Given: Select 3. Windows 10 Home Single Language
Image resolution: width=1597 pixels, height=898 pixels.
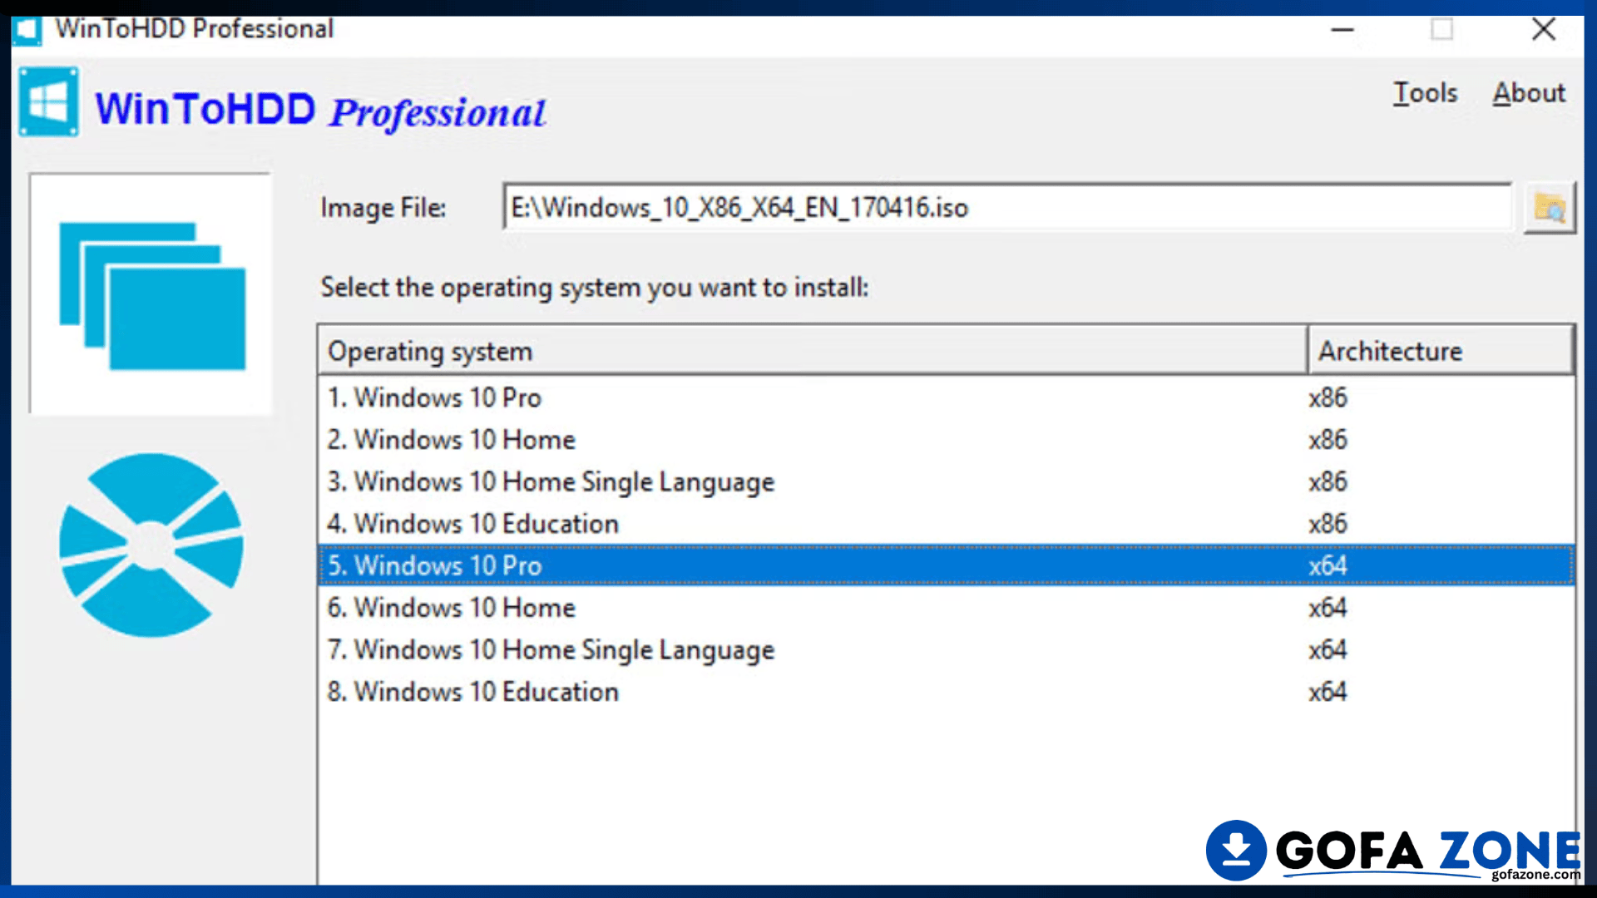Looking at the screenshot, I should click(947, 482).
